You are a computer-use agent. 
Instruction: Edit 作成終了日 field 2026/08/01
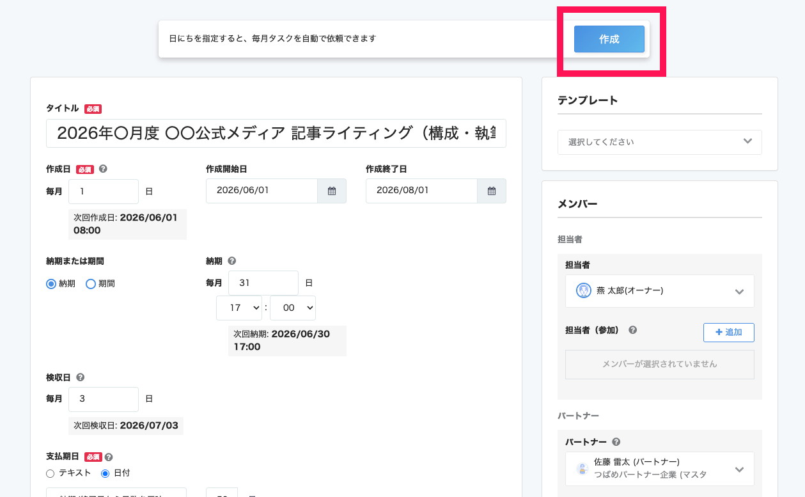coord(422,191)
